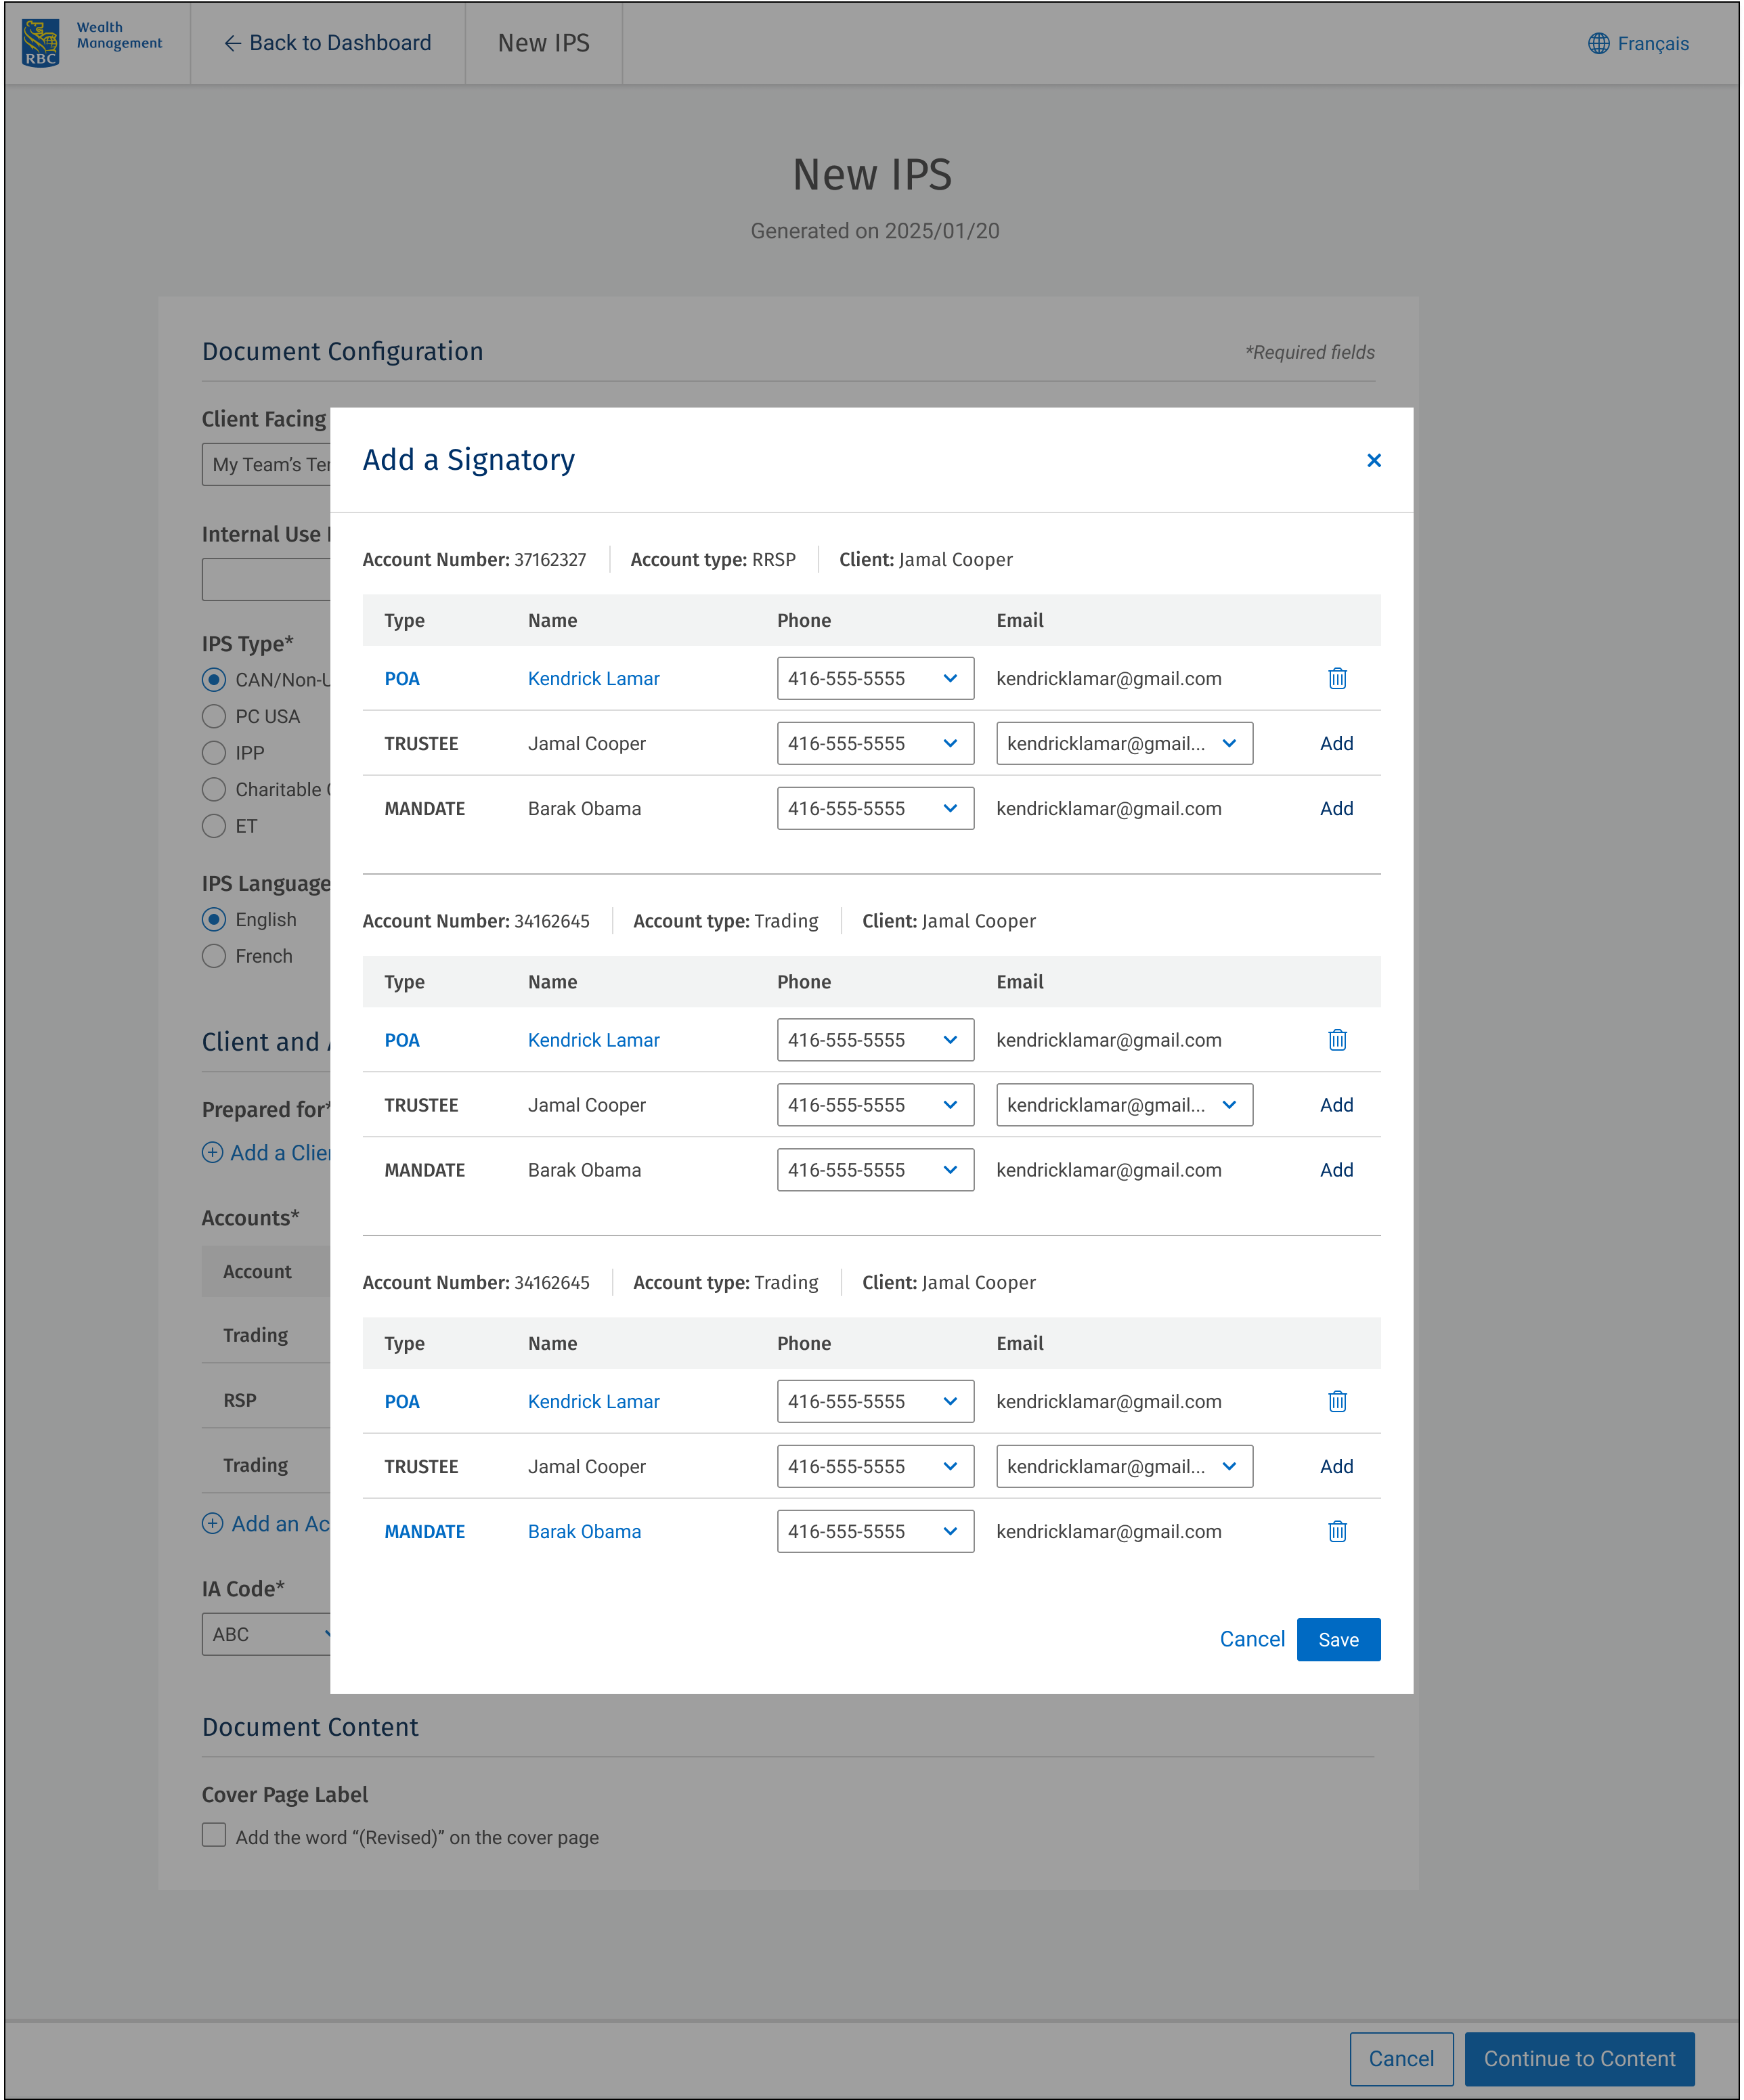Select the PC USA radio button
Screen dimensions: 1744x2100
(x=214, y=716)
